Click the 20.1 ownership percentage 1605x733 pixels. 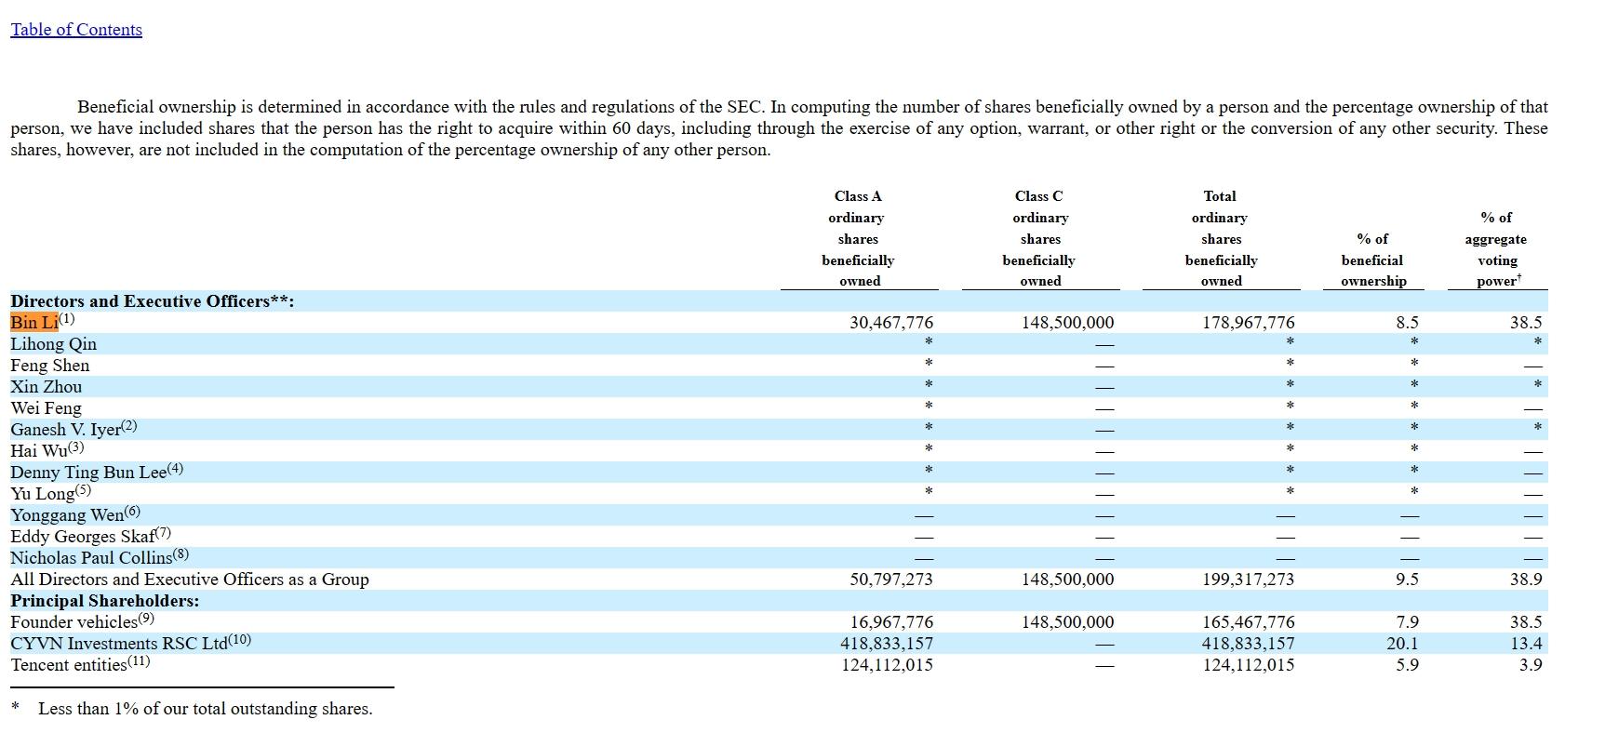click(1402, 644)
